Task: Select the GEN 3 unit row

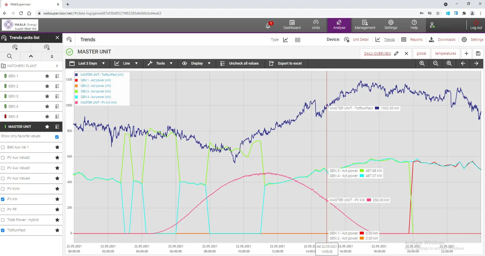Action: pos(31,96)
